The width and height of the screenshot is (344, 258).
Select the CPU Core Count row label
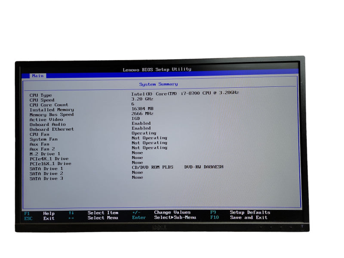[49, 105]
